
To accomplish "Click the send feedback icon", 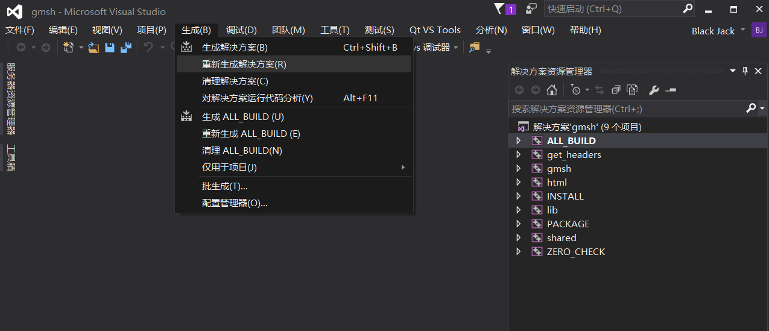I will (531, 8).
